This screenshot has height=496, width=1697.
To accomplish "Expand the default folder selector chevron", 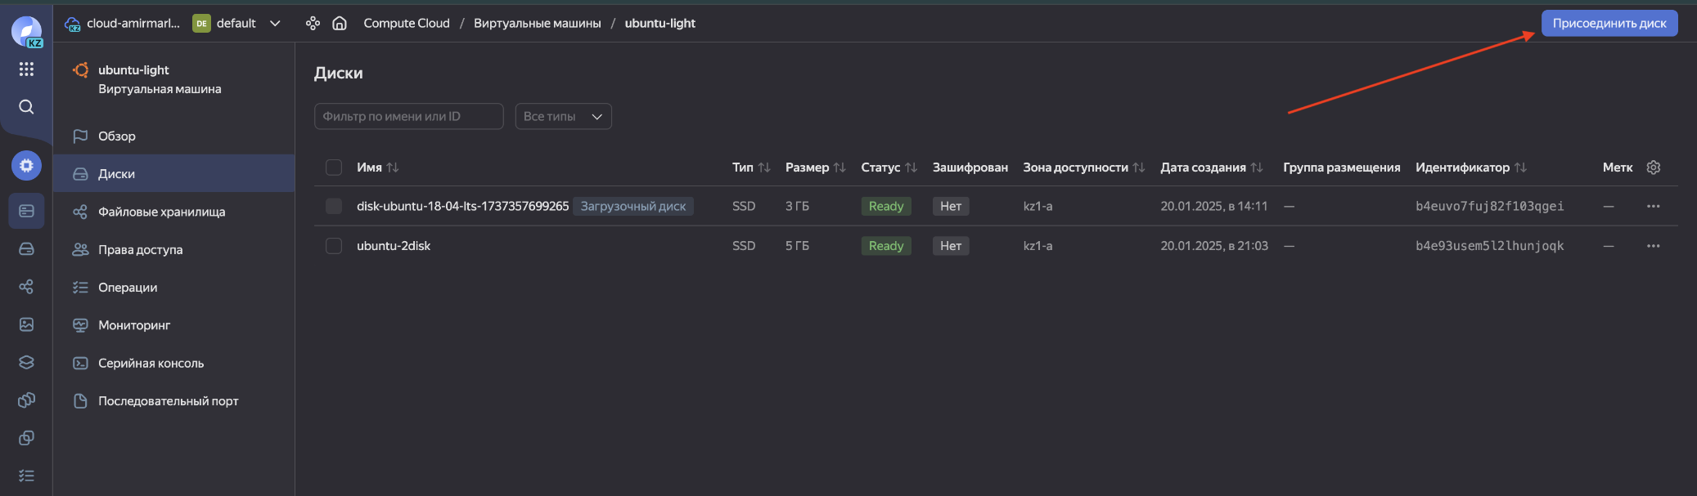I will (275, 23).
